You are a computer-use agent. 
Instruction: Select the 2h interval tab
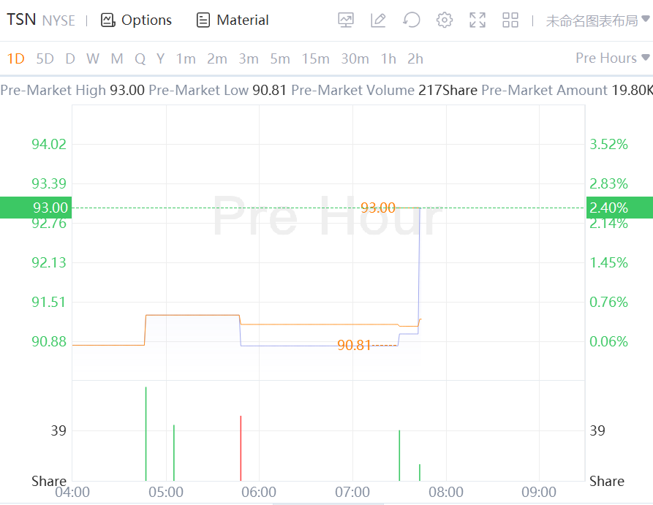coord(415,58)
